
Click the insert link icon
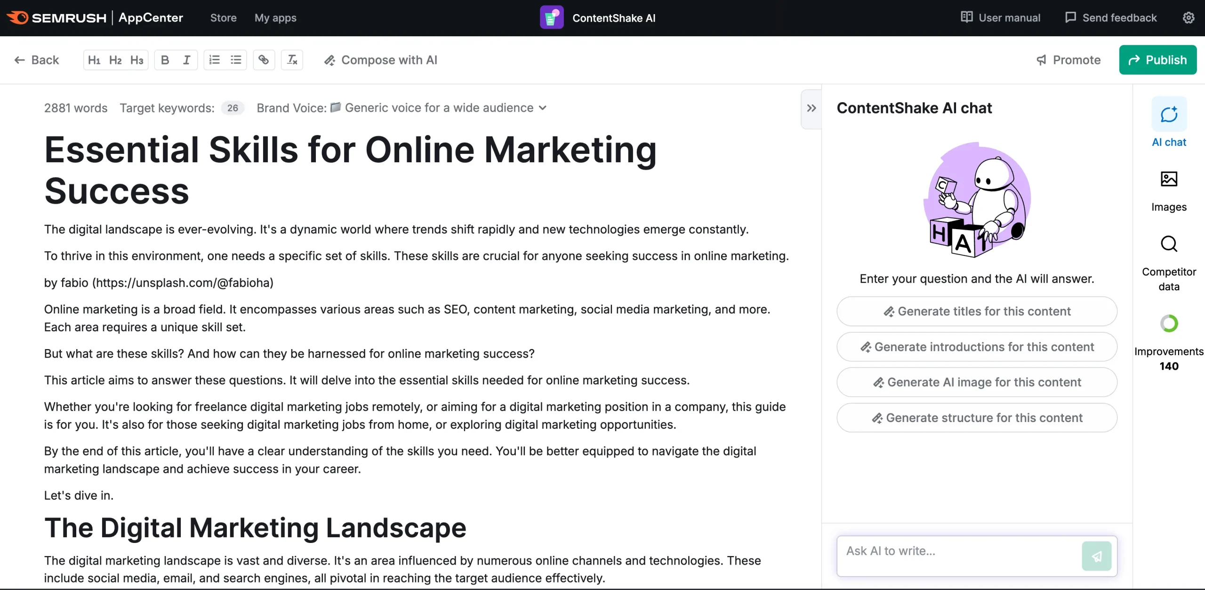coord(264,60)
